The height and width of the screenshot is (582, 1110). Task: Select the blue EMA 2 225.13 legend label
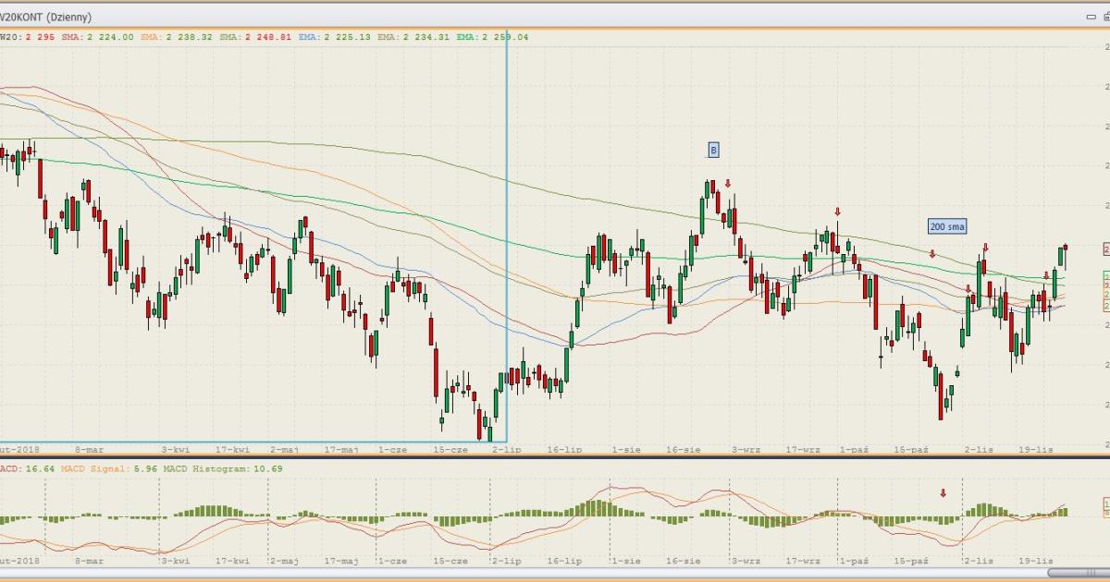335,37
